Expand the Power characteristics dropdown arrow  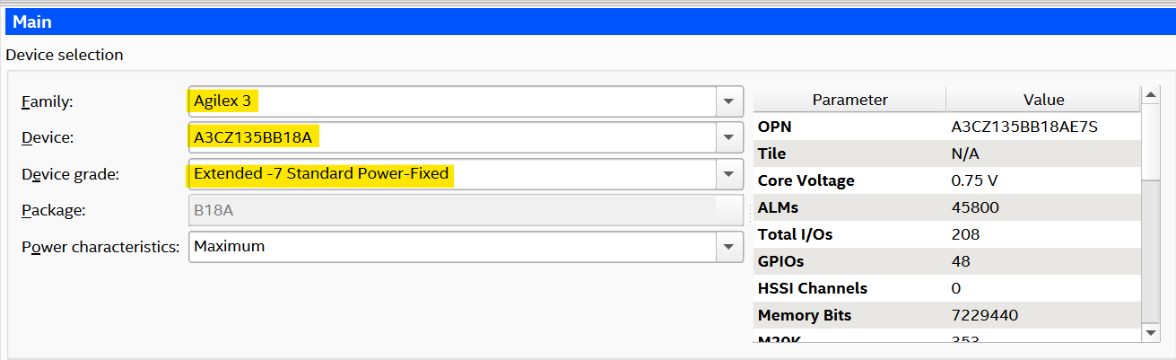[x=729, y=246]
